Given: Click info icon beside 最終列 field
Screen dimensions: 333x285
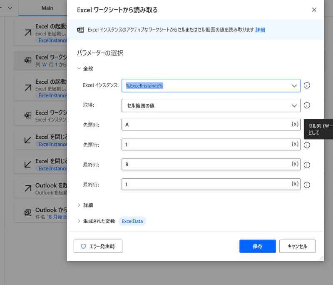Looking at the screenshot, I should [x=307, y=165].
